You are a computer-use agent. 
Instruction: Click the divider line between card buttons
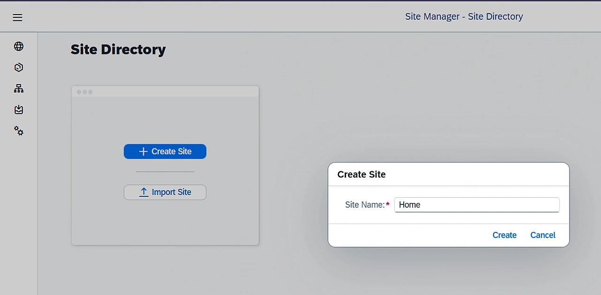coord(165,172)
